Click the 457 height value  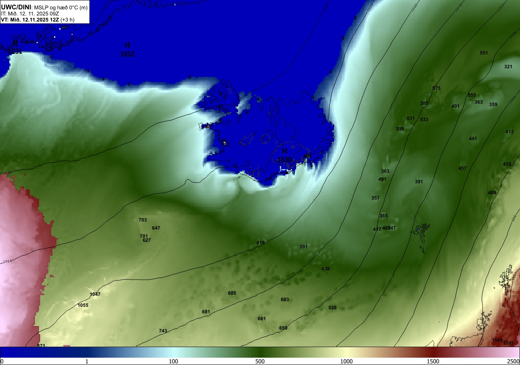(x=462, y=168)
